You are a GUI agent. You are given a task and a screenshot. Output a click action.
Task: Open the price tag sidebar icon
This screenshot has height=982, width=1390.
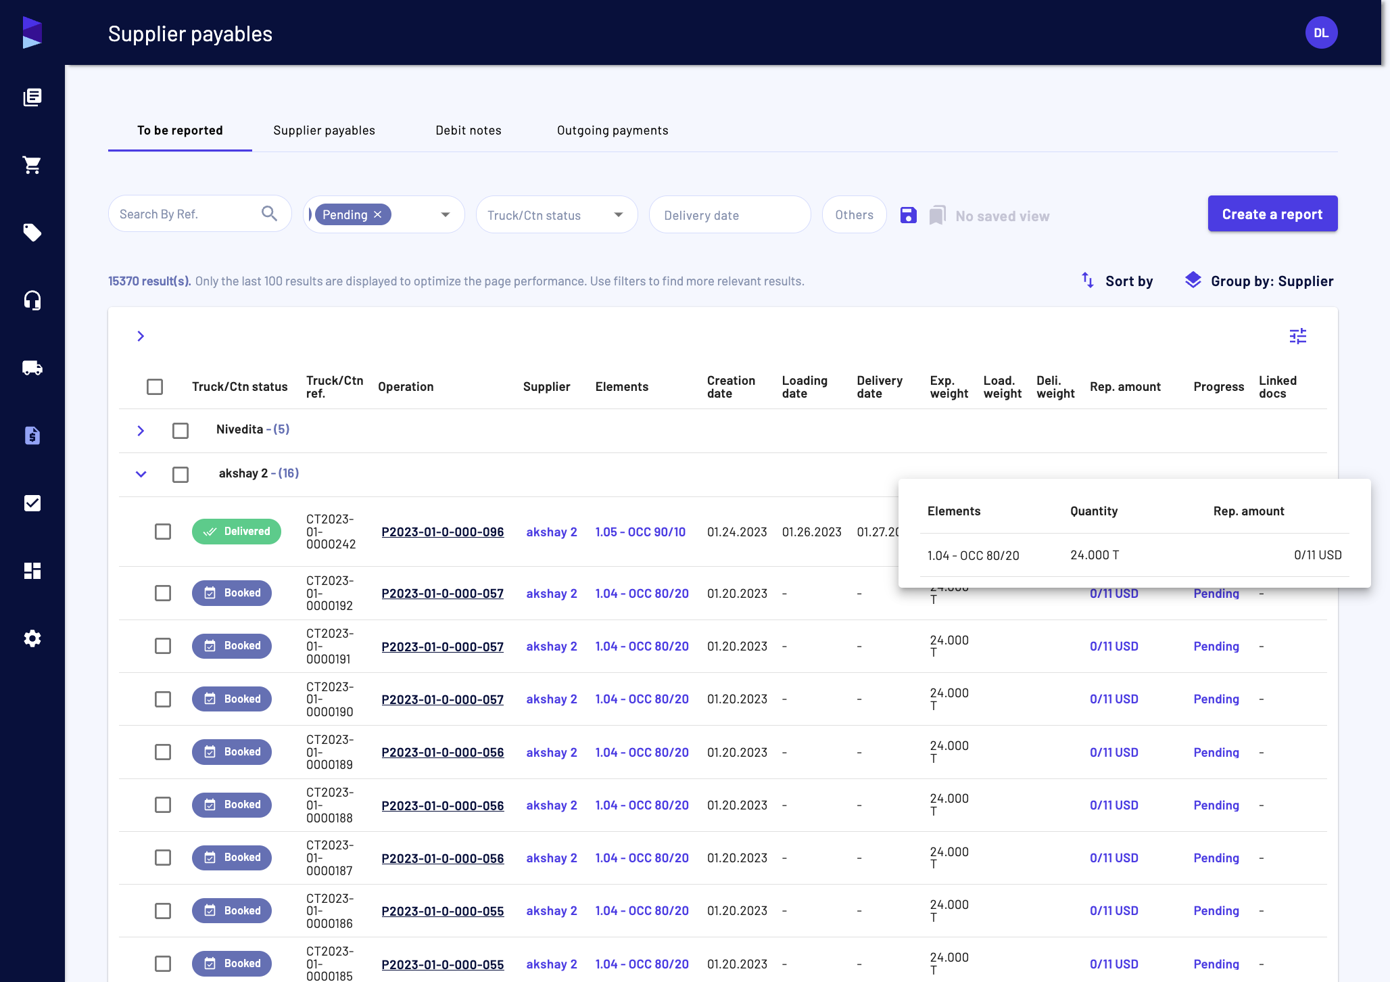[32, 233]
